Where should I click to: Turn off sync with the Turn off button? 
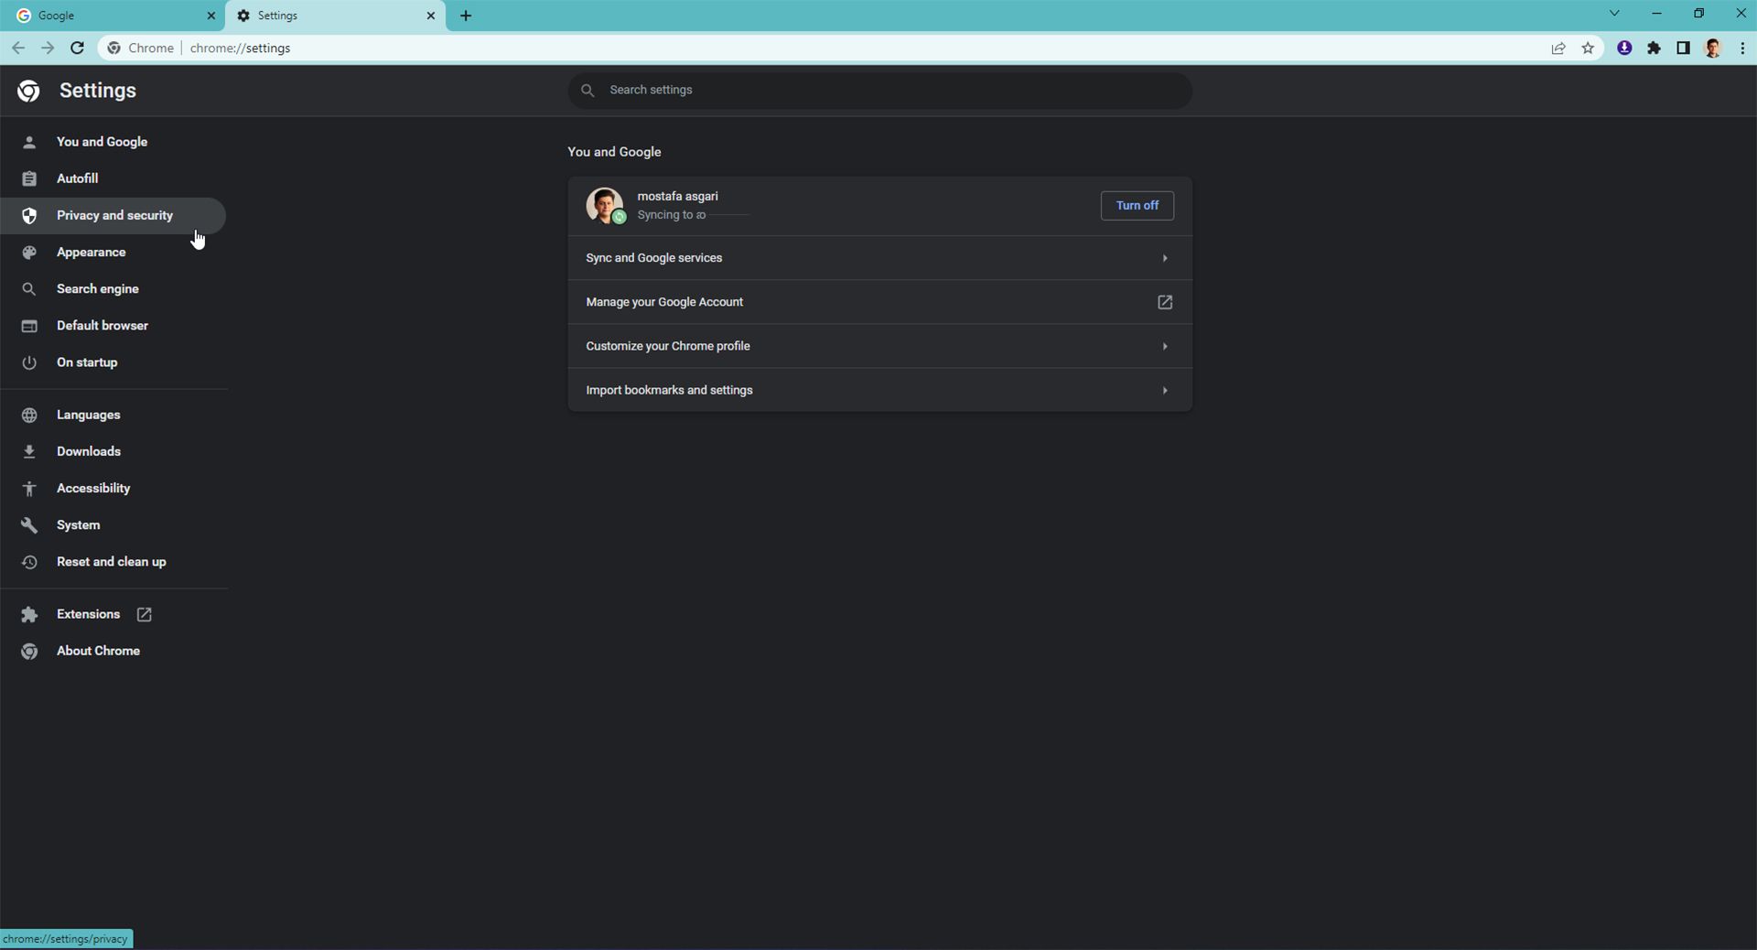click(x=1137, y=206)
